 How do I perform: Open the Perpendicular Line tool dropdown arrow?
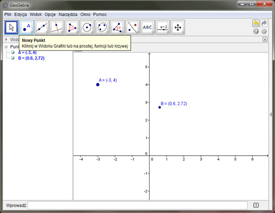62,33
